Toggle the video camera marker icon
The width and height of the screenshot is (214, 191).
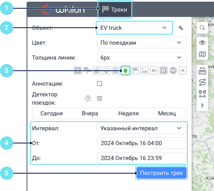pos(154,71)
